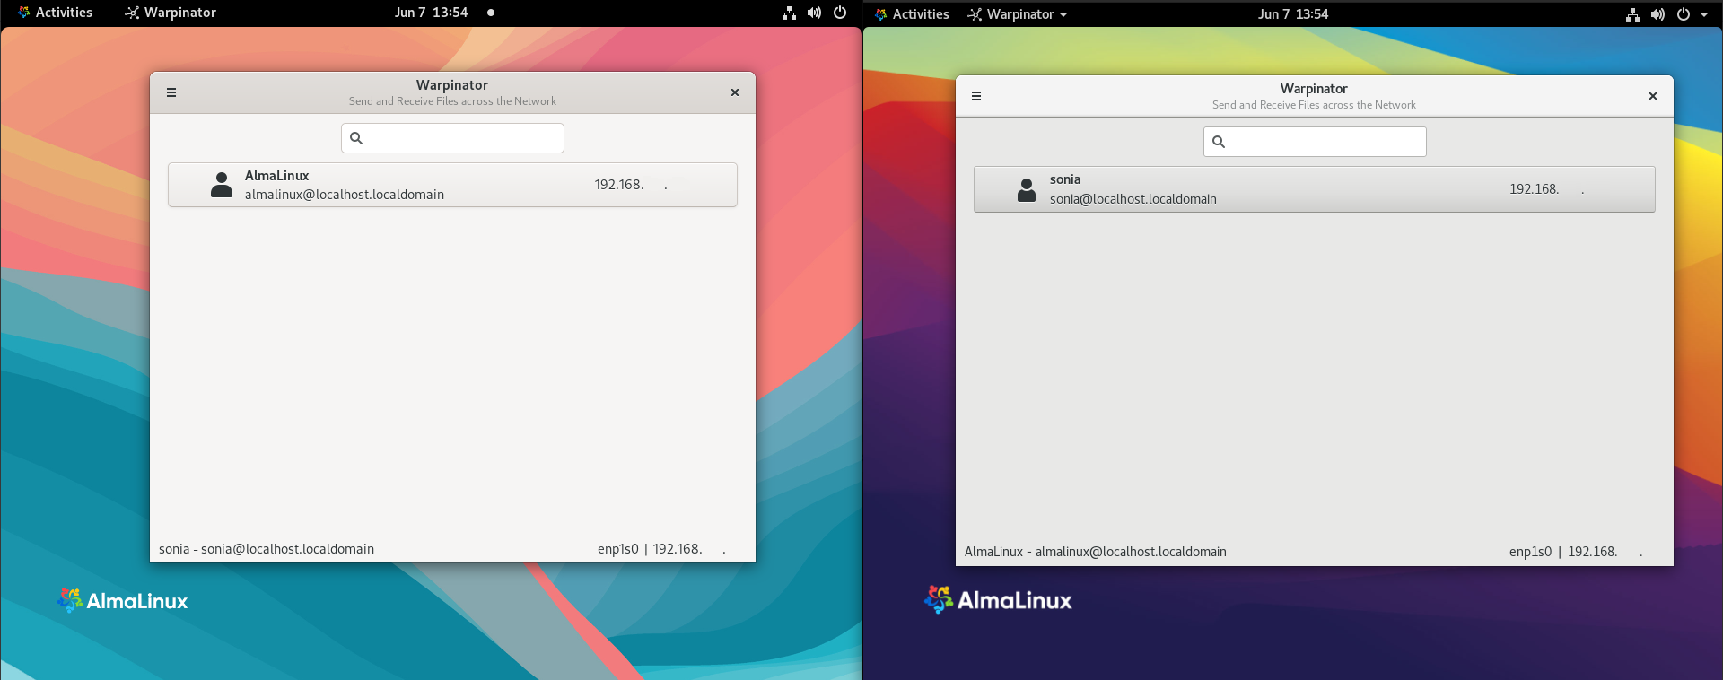Open hamburger menu in window listing sonia device
The image size is (1723, 680).
pos(976,96)
